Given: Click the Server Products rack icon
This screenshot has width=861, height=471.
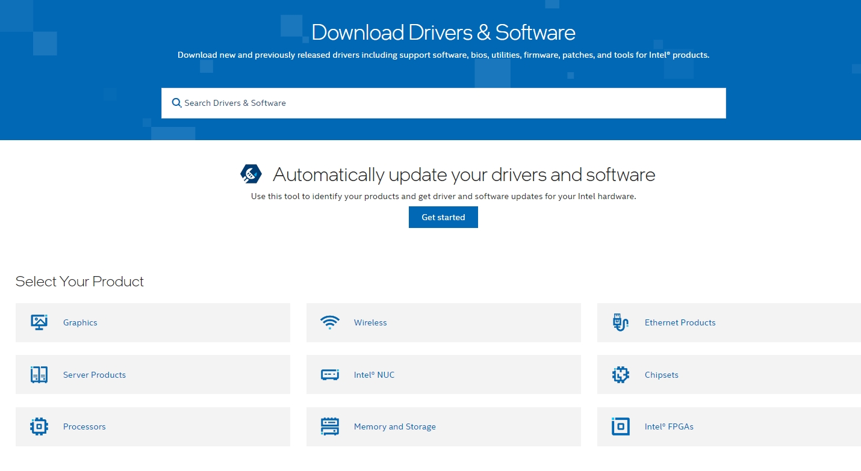Looking at the screenshot, I should tap(39, 375).
